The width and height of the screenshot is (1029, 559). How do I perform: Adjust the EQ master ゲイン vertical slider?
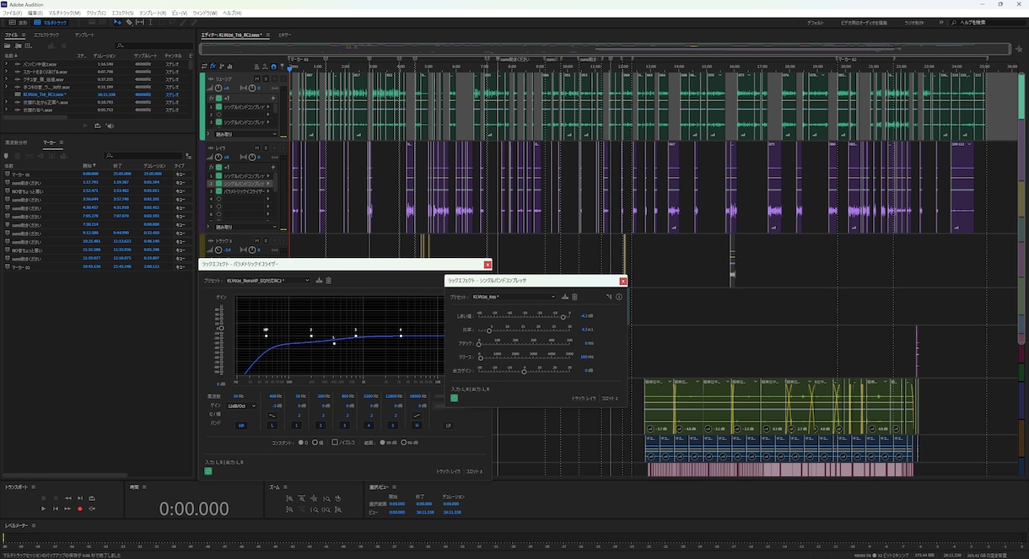coord(221,328)
